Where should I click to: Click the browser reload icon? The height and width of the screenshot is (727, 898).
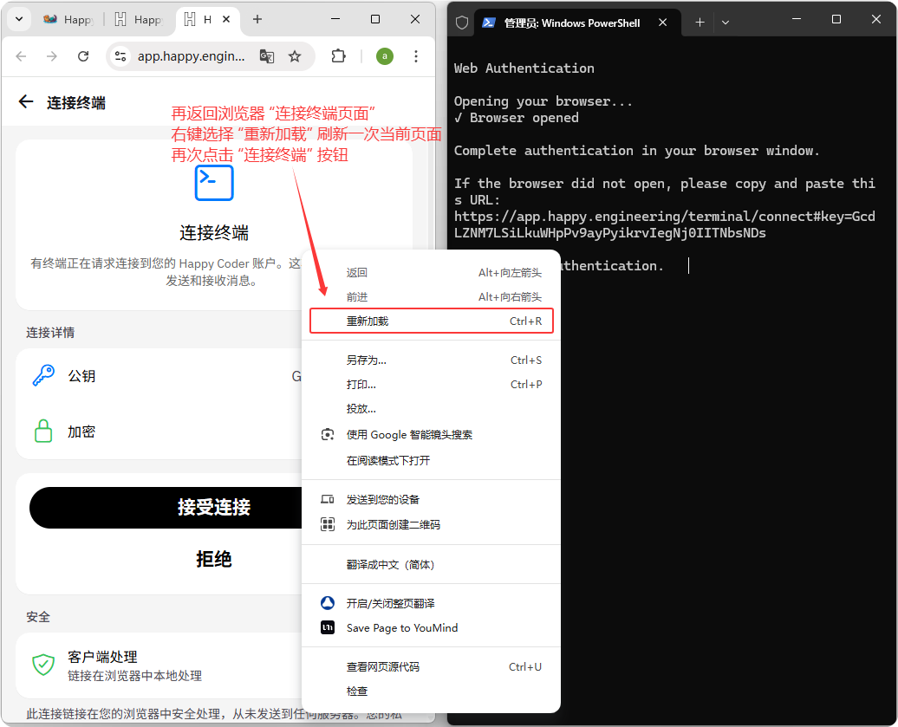tap(83, 56)
